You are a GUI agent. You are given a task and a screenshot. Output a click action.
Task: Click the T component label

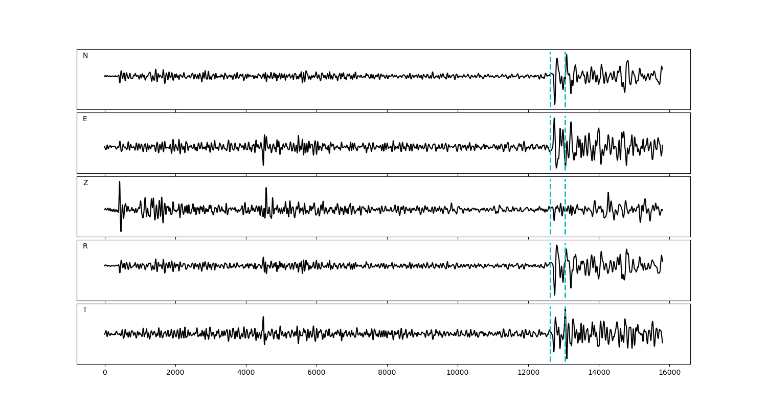[85, 310]
